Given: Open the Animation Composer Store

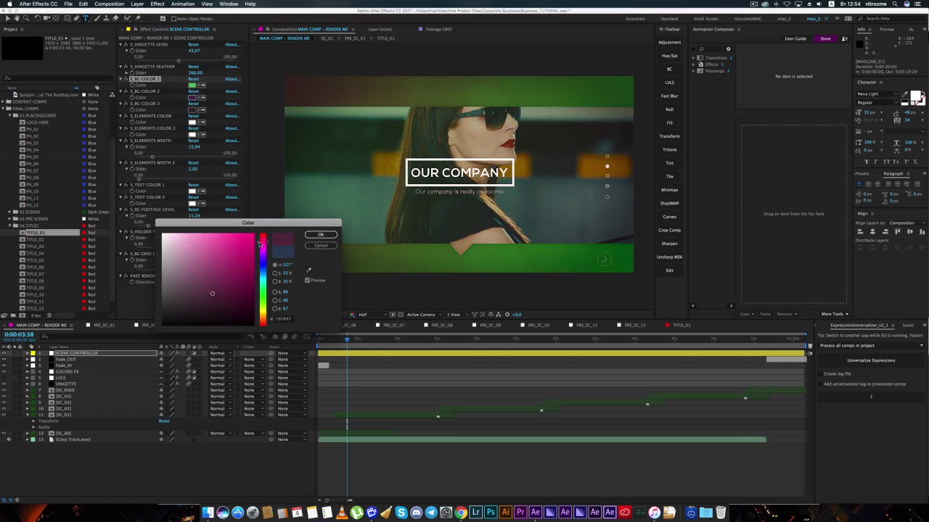Looking at the screenshot, I should 825,38.
